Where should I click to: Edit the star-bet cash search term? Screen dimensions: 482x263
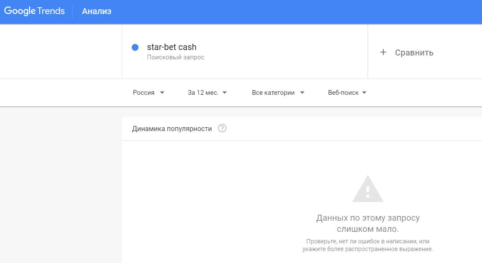pyautogui.click(x=172, y=47)
